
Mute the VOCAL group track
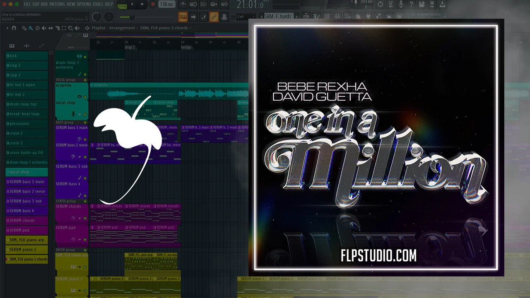[x=85, y=80]
